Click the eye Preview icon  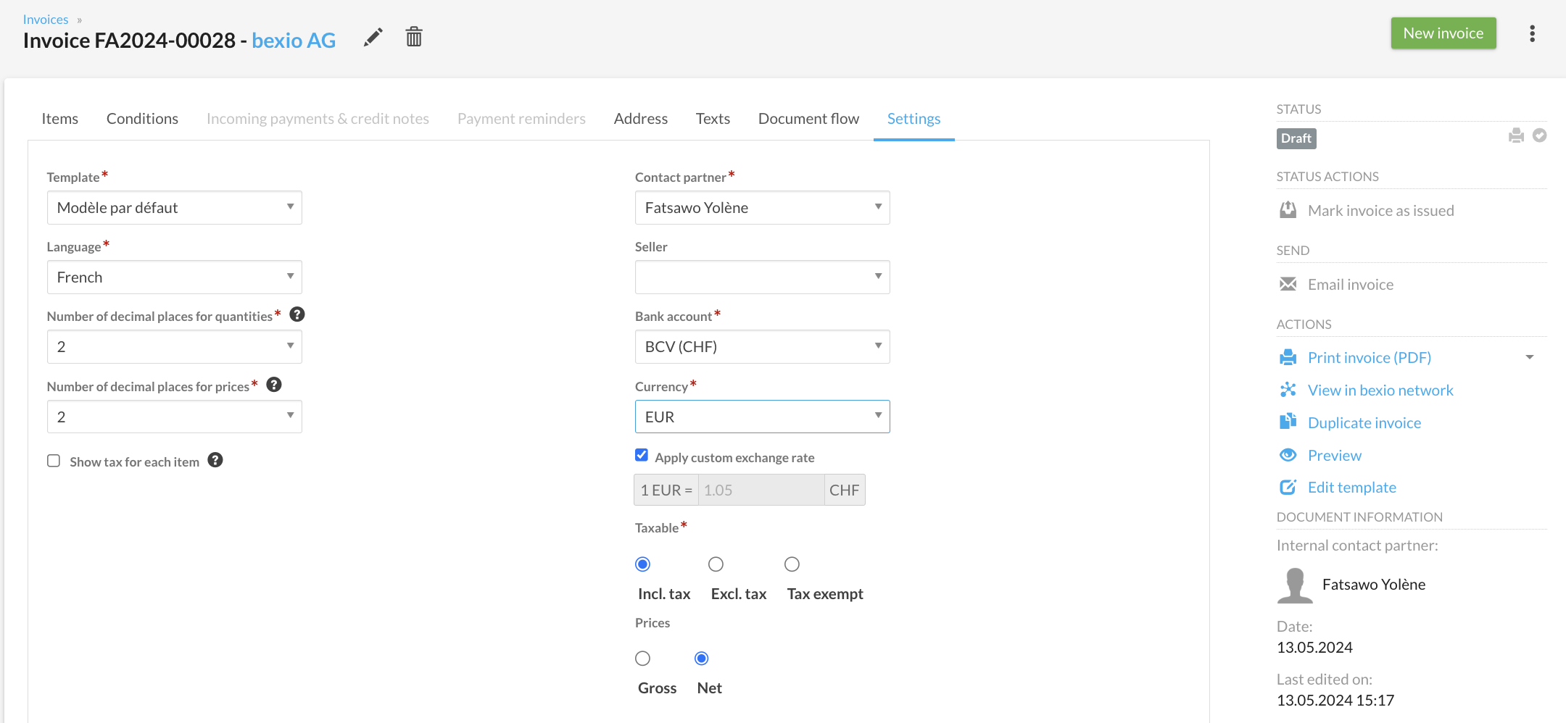[1288, 455]
